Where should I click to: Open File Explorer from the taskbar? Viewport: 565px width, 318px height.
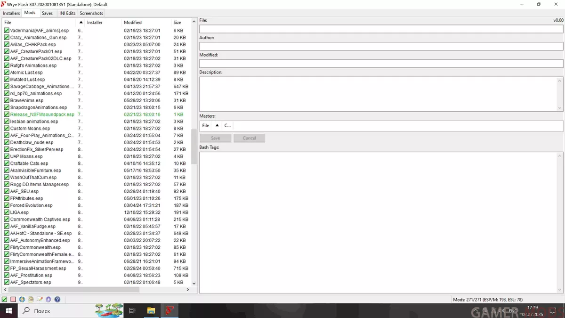[151, 310]
